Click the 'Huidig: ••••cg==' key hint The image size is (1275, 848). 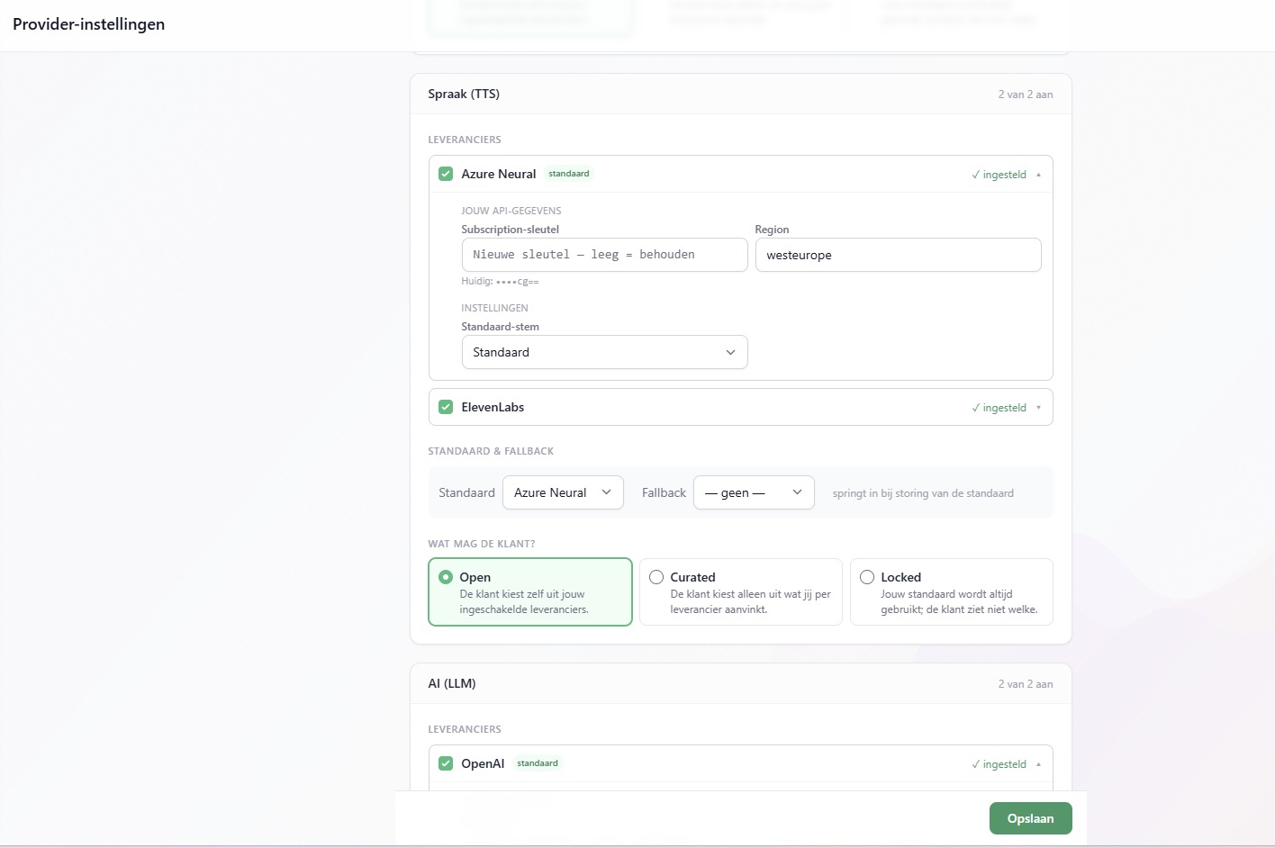pos(500,281)
